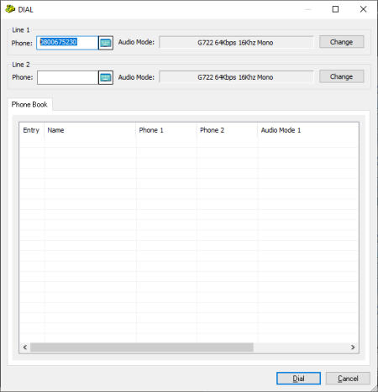The image size is (378, 392).
Task: Close the DIAL window
Action: pyautogui.click(x=363, y=9)
